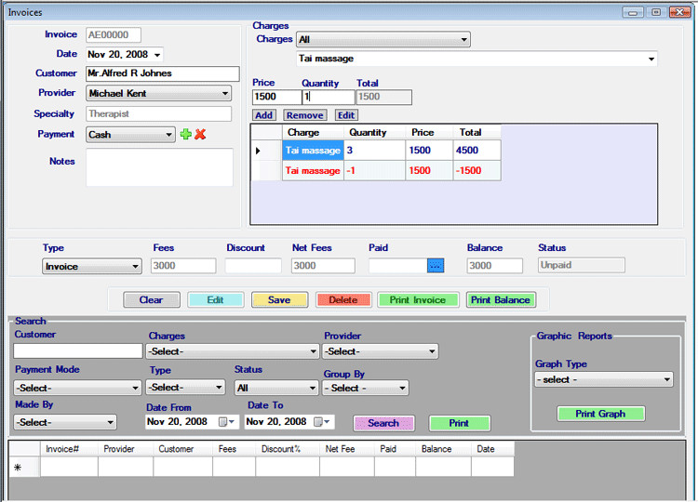
Task: Click the red Delete button
Action: point(343,299)
